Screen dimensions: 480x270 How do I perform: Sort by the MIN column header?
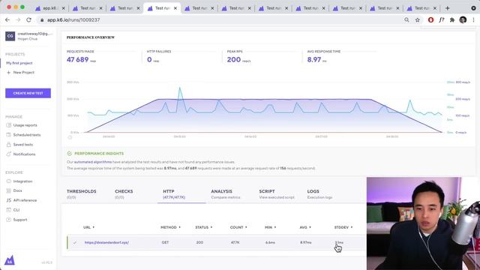pyautogui.click(x=270, y=227)
